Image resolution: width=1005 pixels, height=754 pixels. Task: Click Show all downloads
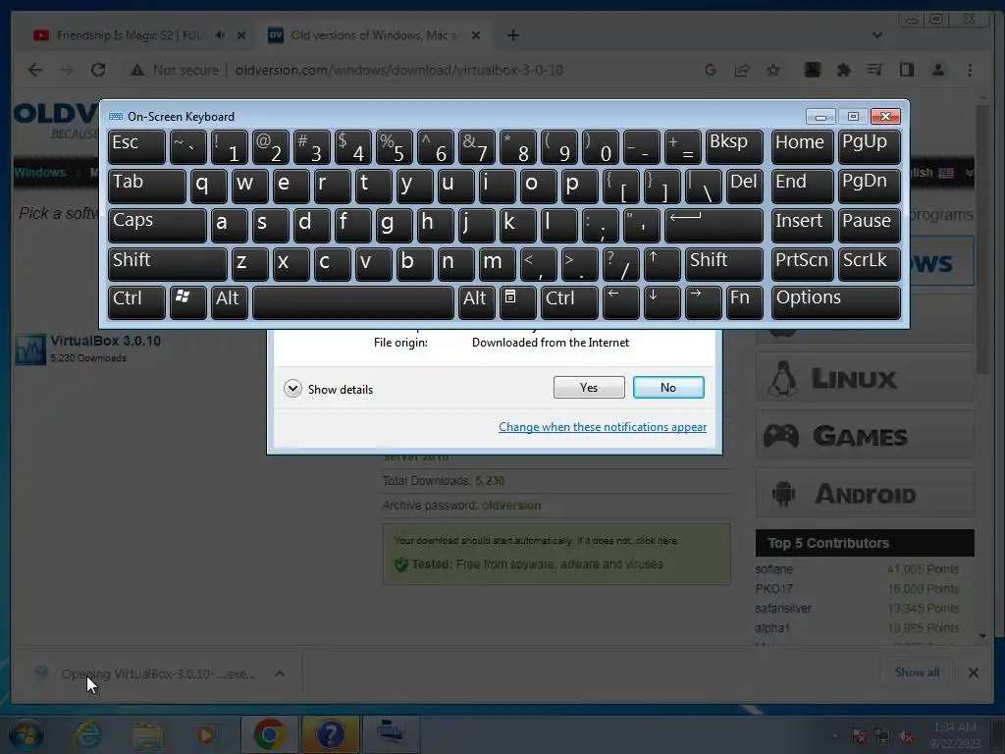tap(918, 672)
